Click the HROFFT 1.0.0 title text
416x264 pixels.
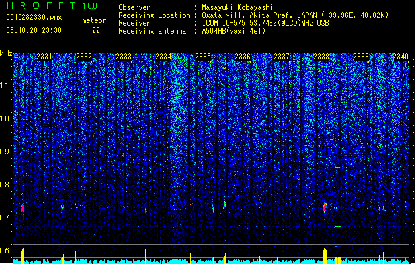click(x=52, y=5)
